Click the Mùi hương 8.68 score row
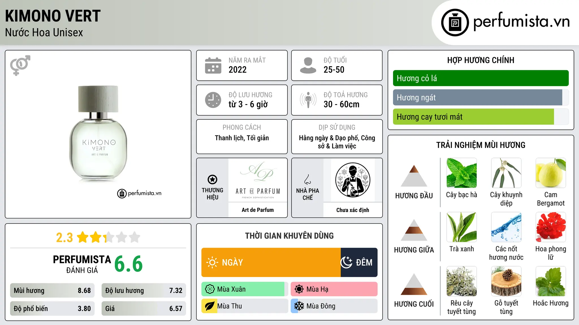The width and height of the screenshot is (579, 325). [x=52, y=291]
